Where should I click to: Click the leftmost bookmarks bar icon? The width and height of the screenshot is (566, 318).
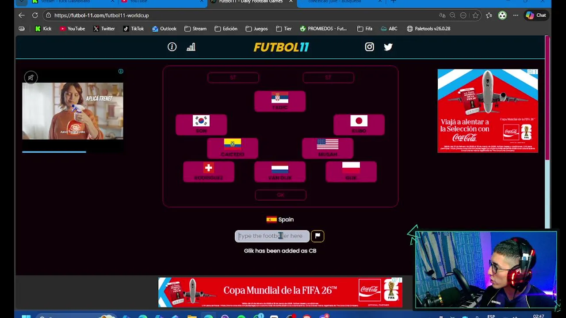click(x=22, y=29)
